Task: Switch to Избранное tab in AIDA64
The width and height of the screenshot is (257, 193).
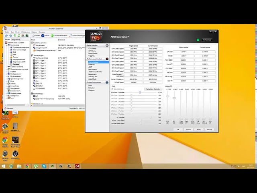Action: point(16,39)
